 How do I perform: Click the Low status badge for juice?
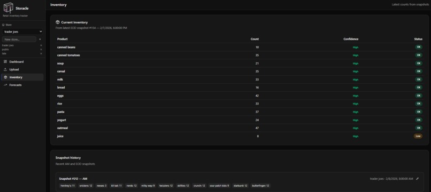pyautogui.click(x=418, y=136)
